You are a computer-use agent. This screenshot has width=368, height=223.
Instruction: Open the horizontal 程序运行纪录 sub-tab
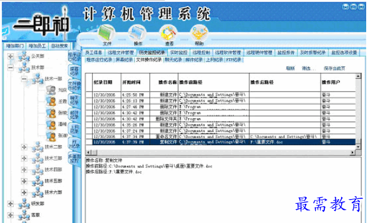pyautogui.click(x=99, y=60)
